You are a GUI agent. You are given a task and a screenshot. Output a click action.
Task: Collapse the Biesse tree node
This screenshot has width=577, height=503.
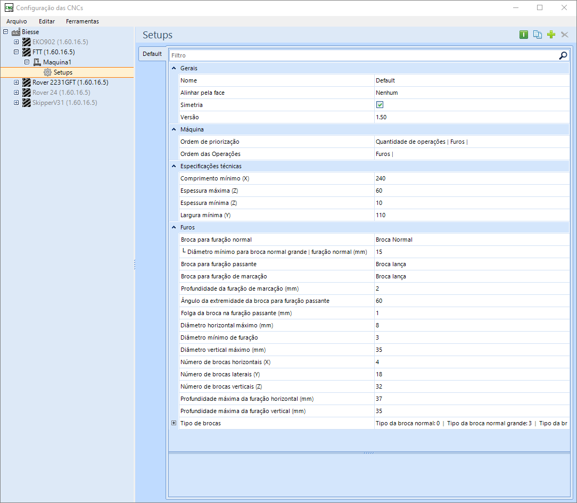pyautogui.click(x=5, y=31)
